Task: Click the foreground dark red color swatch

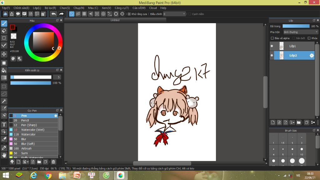Action: coord(12,27)
